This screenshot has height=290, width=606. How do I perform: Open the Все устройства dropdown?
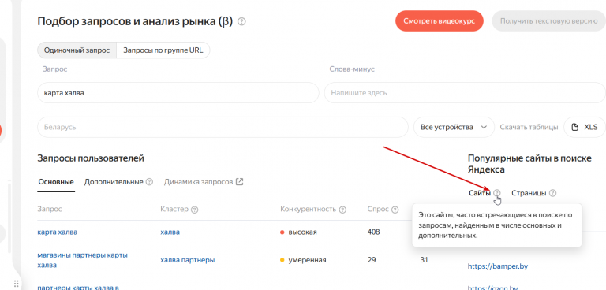coord(454,127)
